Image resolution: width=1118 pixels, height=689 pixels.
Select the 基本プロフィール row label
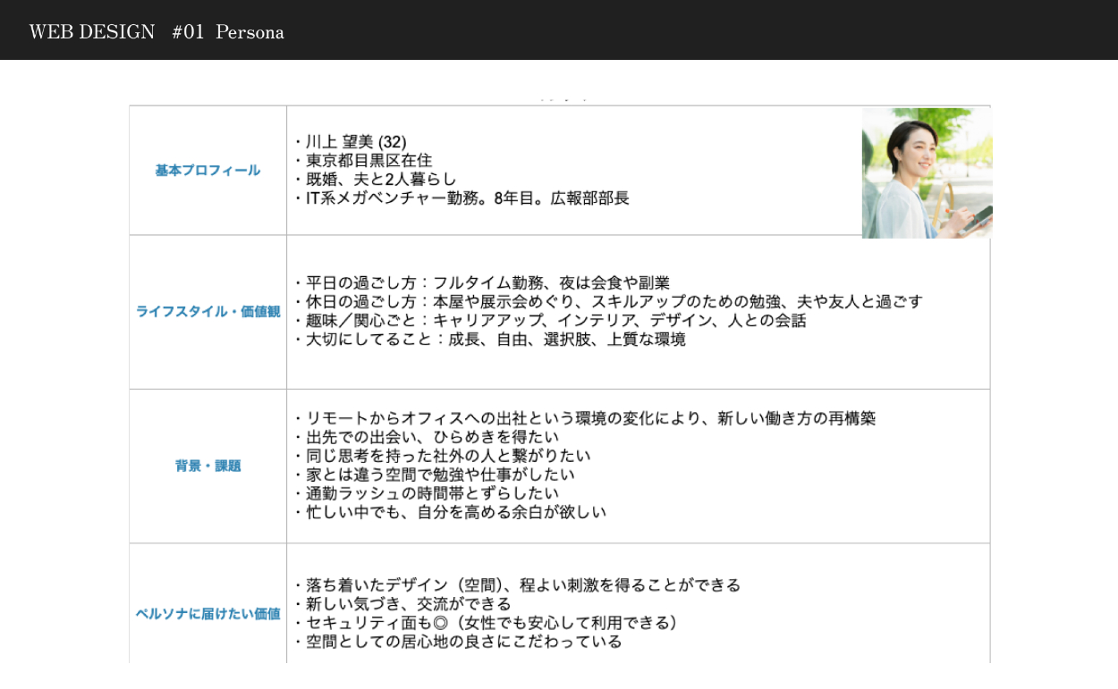[208, 171]
